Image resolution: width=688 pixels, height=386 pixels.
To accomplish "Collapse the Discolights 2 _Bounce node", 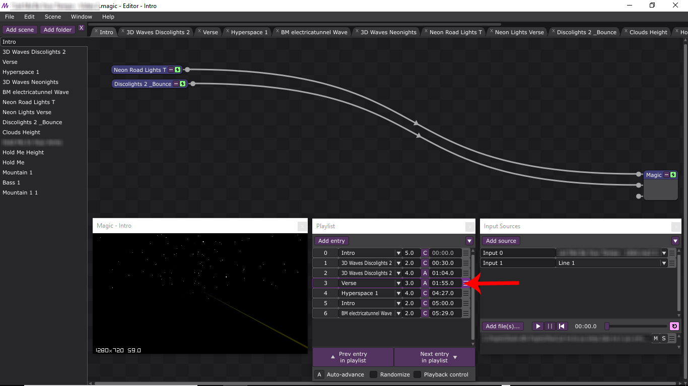I will [176, 84].
